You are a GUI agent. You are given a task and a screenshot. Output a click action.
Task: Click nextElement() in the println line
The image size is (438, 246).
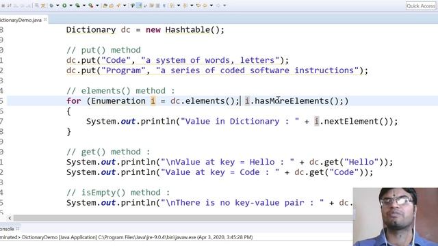pyautogui.click(x=357, y=122)
